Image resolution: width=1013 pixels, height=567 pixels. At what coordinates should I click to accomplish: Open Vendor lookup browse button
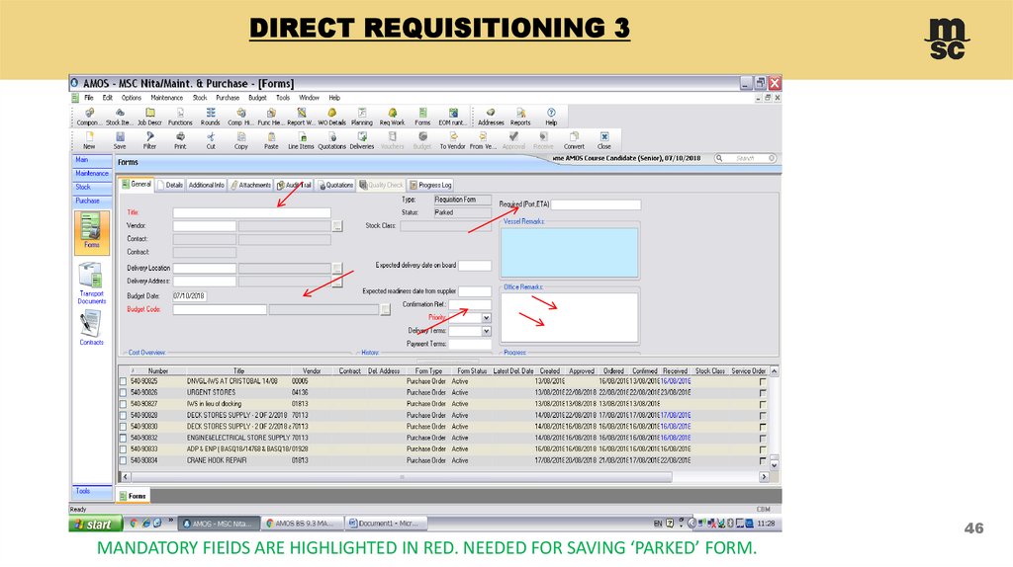pos(337,226)
